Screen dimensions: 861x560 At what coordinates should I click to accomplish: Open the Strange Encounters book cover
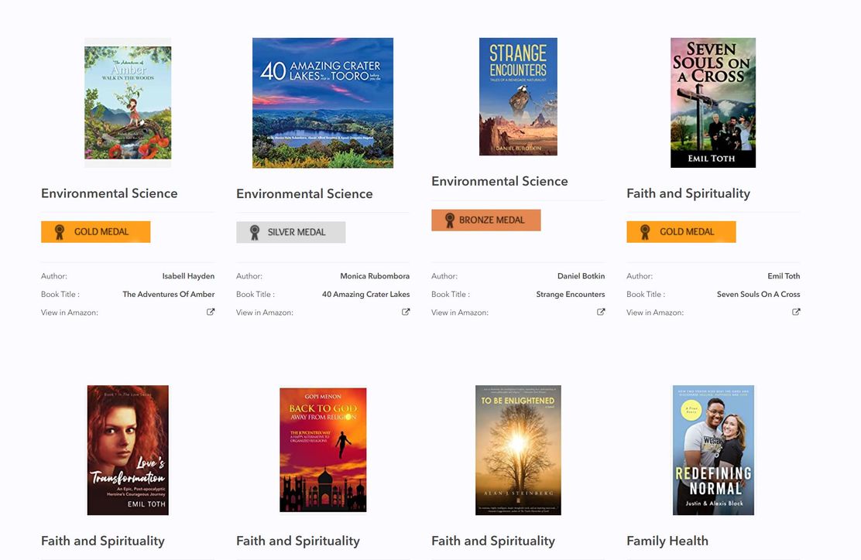tap(518, 97)
